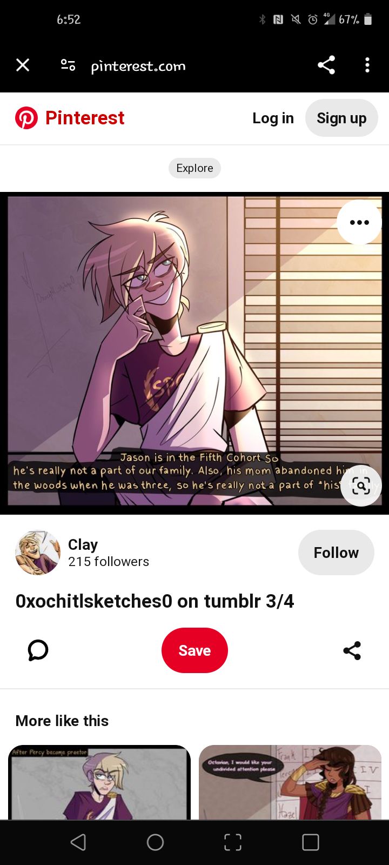The image size is (389, 865).
Task: Save this pin with red button
Action: (194, 650)
